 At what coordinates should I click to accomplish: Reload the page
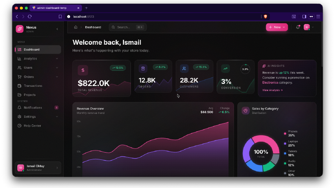point(30,16)
